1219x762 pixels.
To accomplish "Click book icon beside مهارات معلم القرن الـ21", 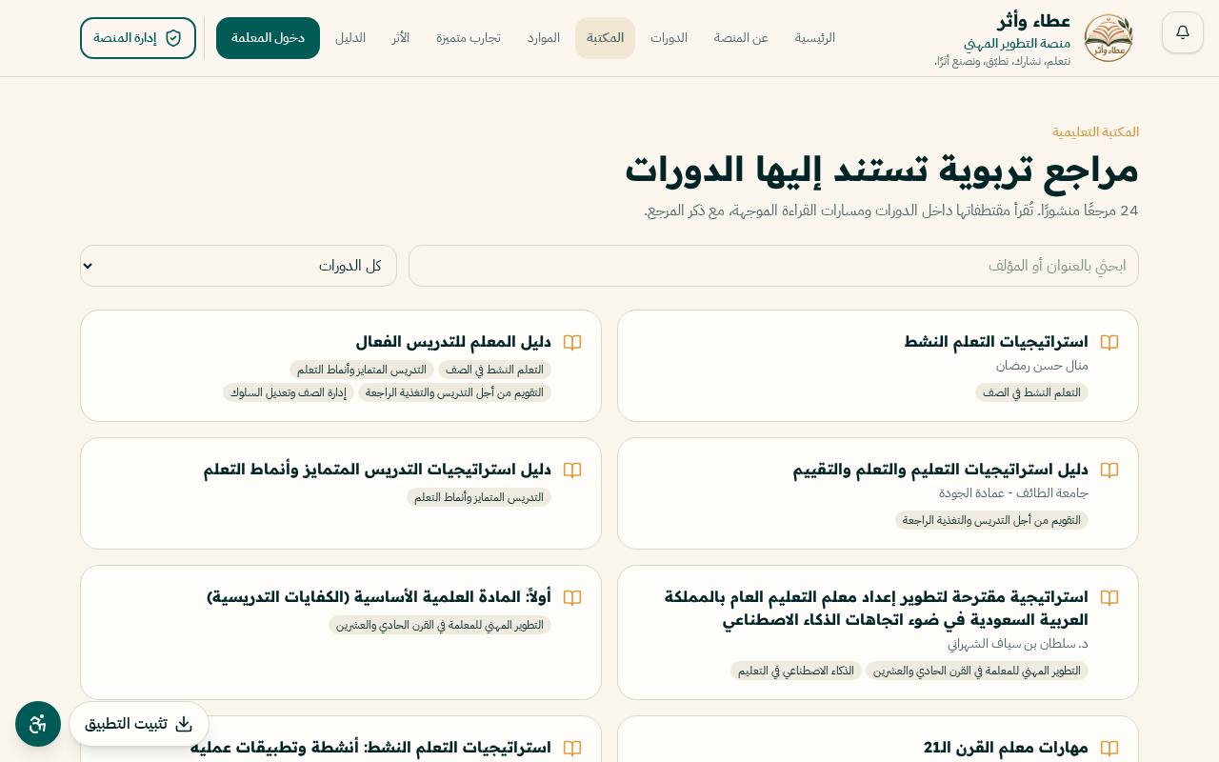I will (x=1109, y=748).
